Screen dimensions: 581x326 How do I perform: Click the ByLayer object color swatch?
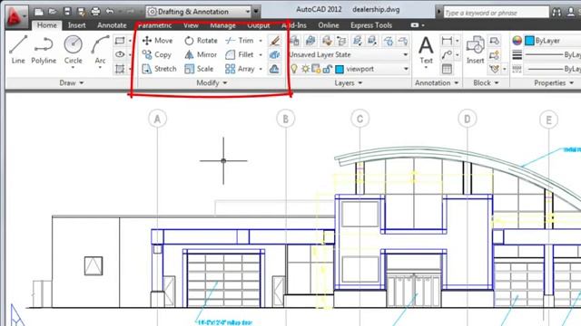coord(530,41)
